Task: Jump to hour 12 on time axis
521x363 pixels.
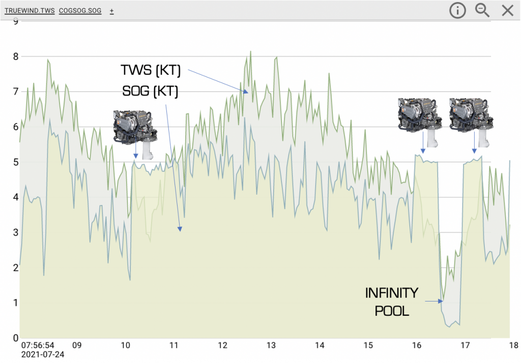Action: [x=222, y=346]
